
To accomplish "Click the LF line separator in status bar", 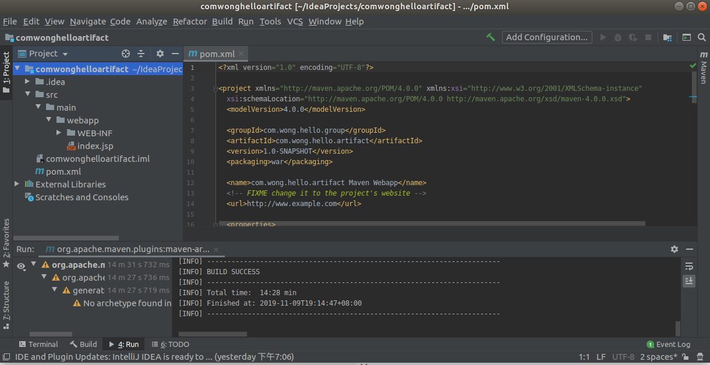I will pyautogui.click(x=601, y=357).
